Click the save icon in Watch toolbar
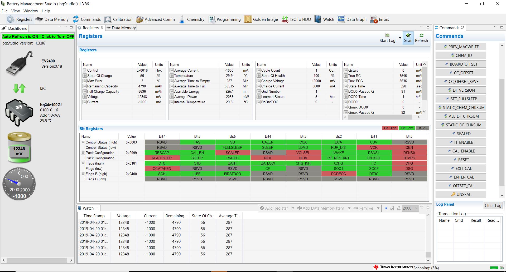This screenshot has width=506, height=272. [x=392, y=208]
